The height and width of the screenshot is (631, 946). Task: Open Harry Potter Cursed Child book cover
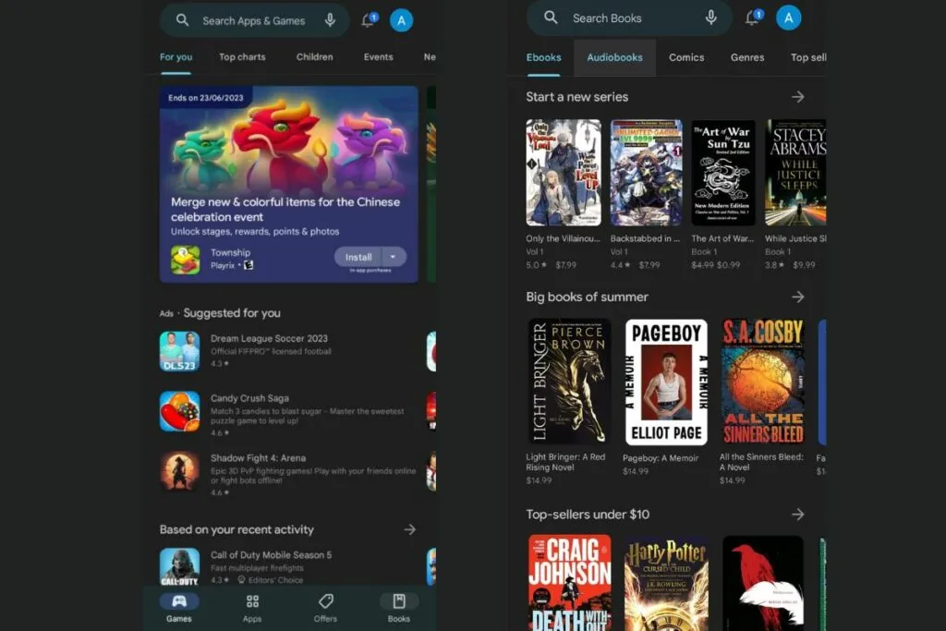pyautogui.click(x=666, y=583)
